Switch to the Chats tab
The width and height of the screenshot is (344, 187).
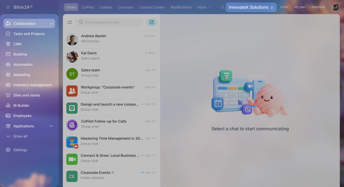(x=71, y=7)
